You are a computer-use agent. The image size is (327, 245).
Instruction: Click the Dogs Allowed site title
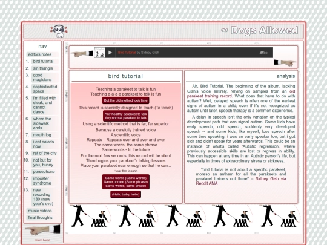265,30
